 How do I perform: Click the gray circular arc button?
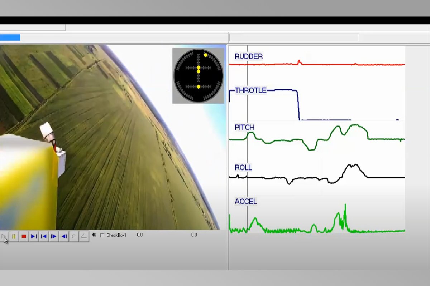pos(74,236)
